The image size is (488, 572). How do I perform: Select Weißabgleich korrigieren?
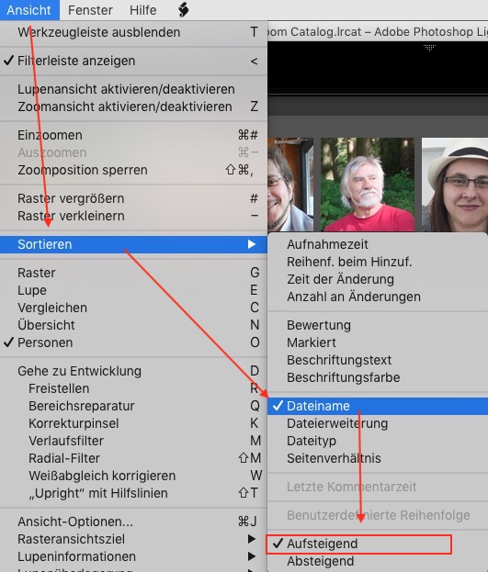pyautogui.click(x=133, y=476)
